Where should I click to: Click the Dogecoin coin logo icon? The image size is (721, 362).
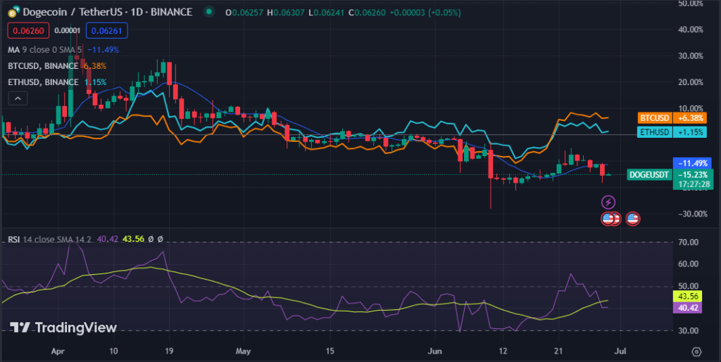(x=14, y=13)
